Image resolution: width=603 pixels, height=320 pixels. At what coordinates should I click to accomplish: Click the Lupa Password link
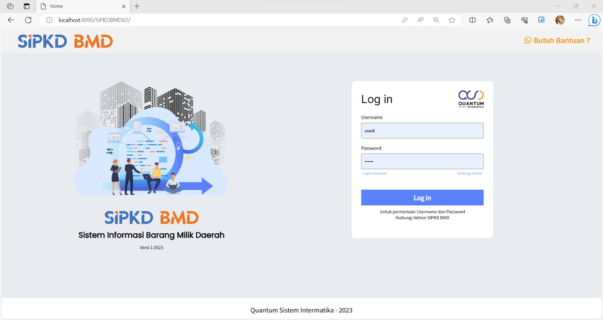[374, 173]
